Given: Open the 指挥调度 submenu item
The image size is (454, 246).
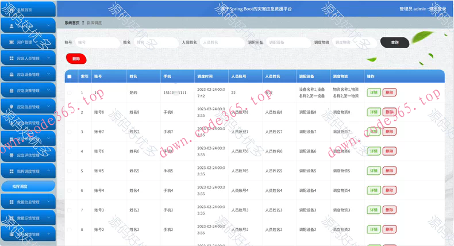Looking at the screenshot, I should coord(21,186).
